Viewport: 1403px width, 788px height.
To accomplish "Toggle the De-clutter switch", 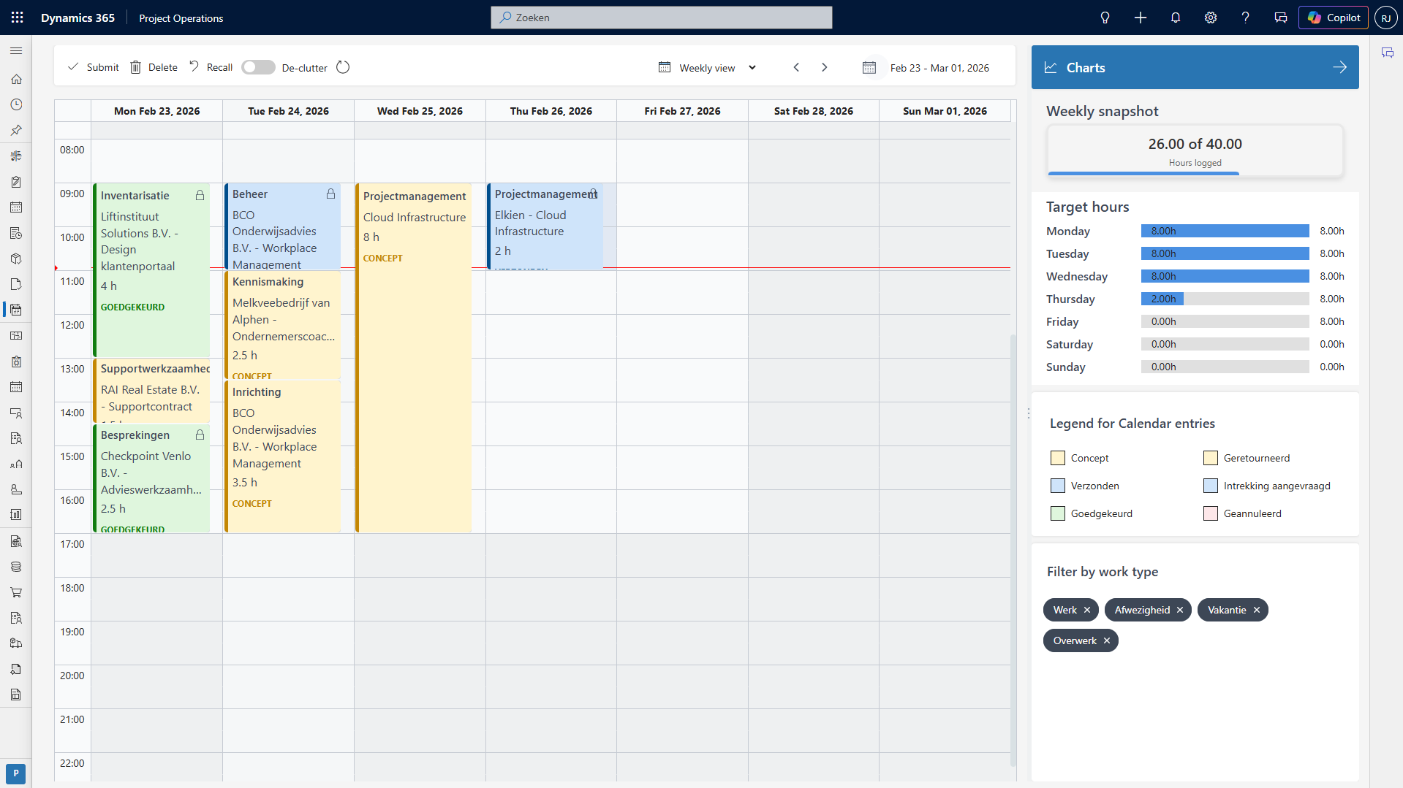I will tap(258, 67).
